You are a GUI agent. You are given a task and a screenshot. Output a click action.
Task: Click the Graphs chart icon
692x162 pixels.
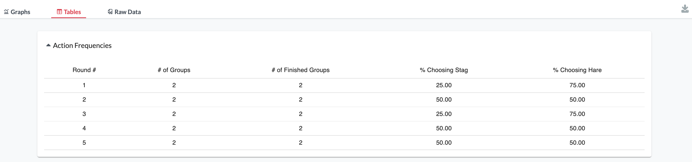(x=6, y=12)
